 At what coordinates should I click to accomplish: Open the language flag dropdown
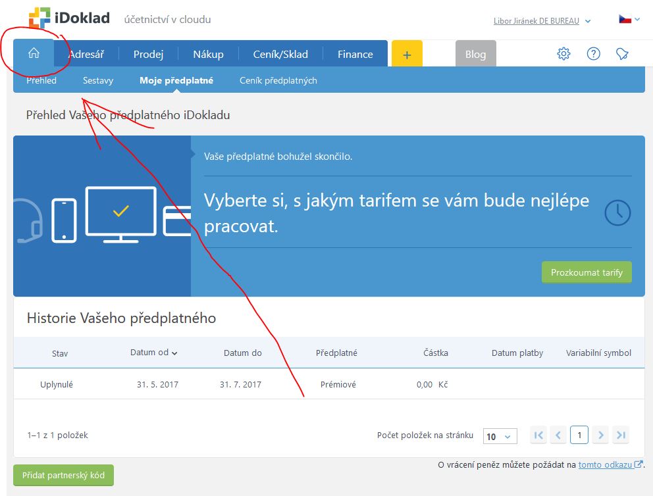click(629, 20)
